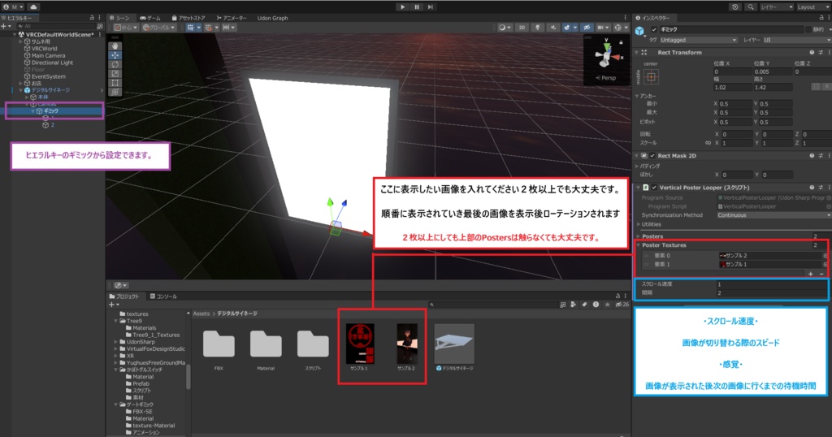
Task: Select the Scale tool in scene toolbar
Action: click(115, 73)
